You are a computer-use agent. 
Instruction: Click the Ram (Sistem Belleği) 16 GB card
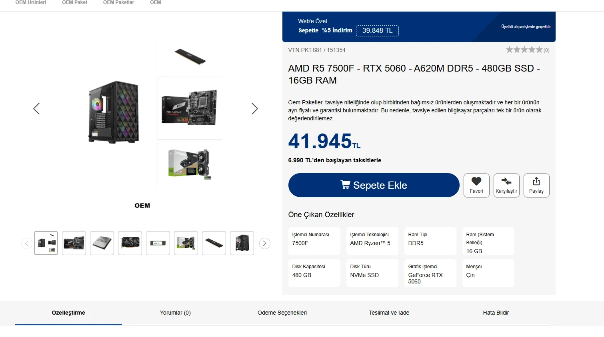click(488, 241)
